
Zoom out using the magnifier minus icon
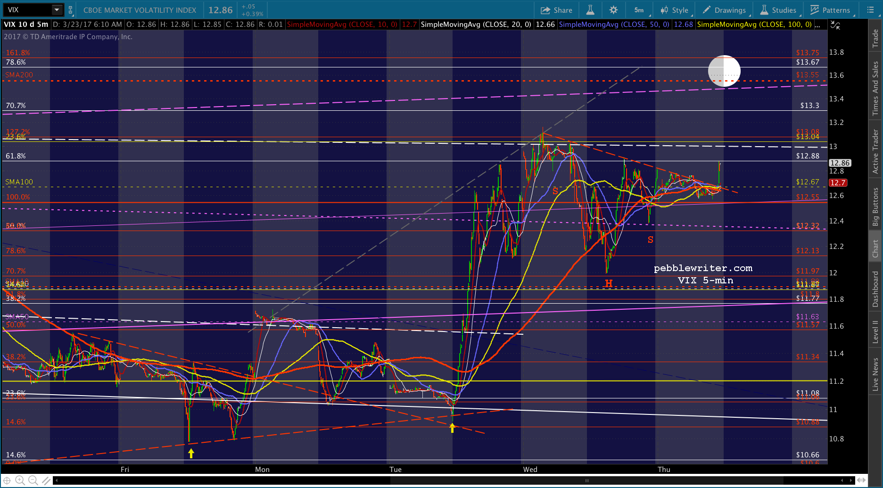[33, 480]
